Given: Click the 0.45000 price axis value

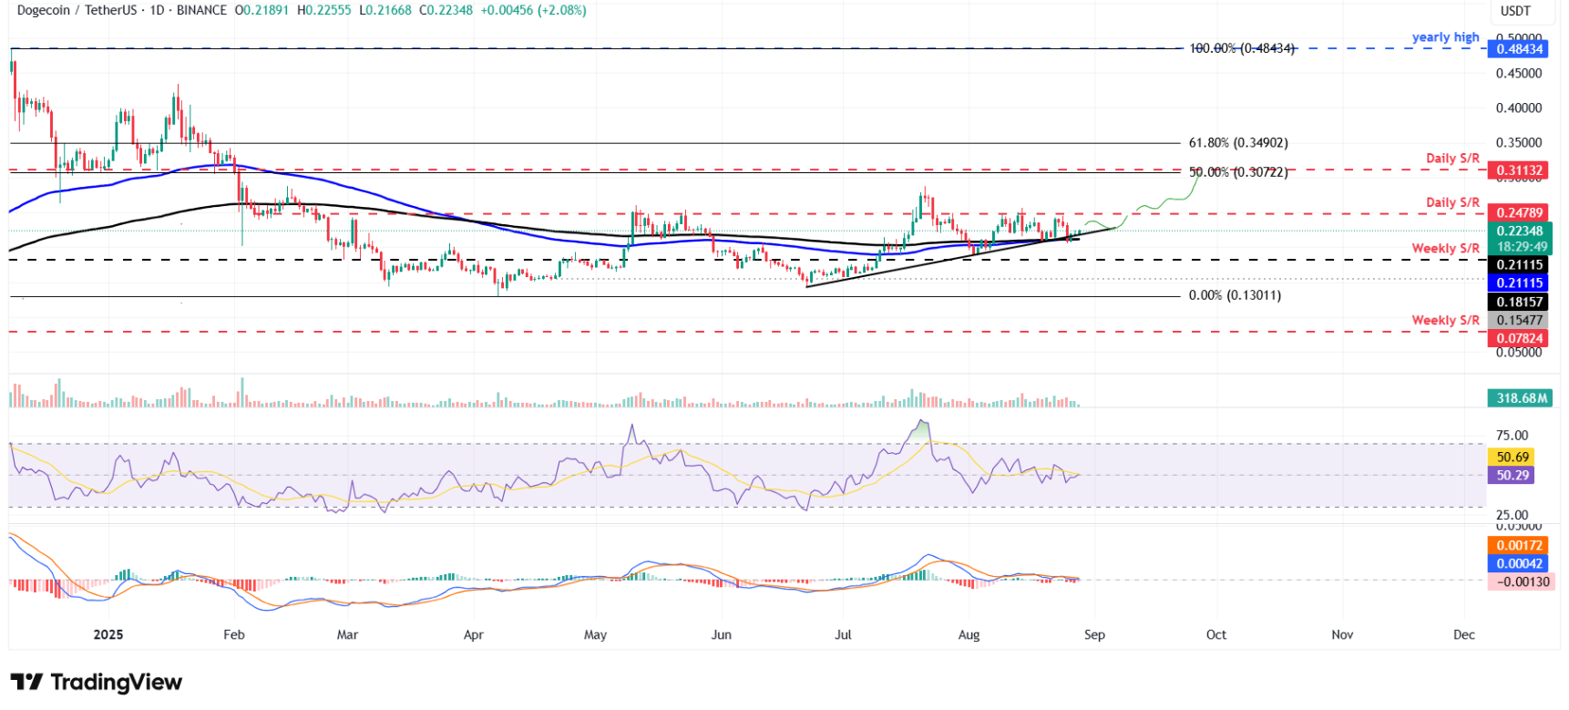Looking at the screenshot, I should [x=1519, y=74].
